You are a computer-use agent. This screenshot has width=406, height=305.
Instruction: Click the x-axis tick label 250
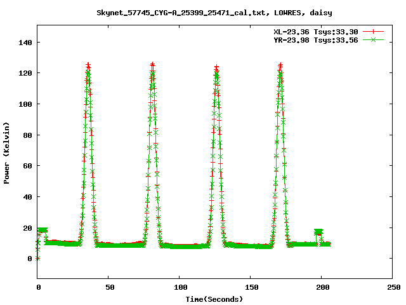coord(394,287)
